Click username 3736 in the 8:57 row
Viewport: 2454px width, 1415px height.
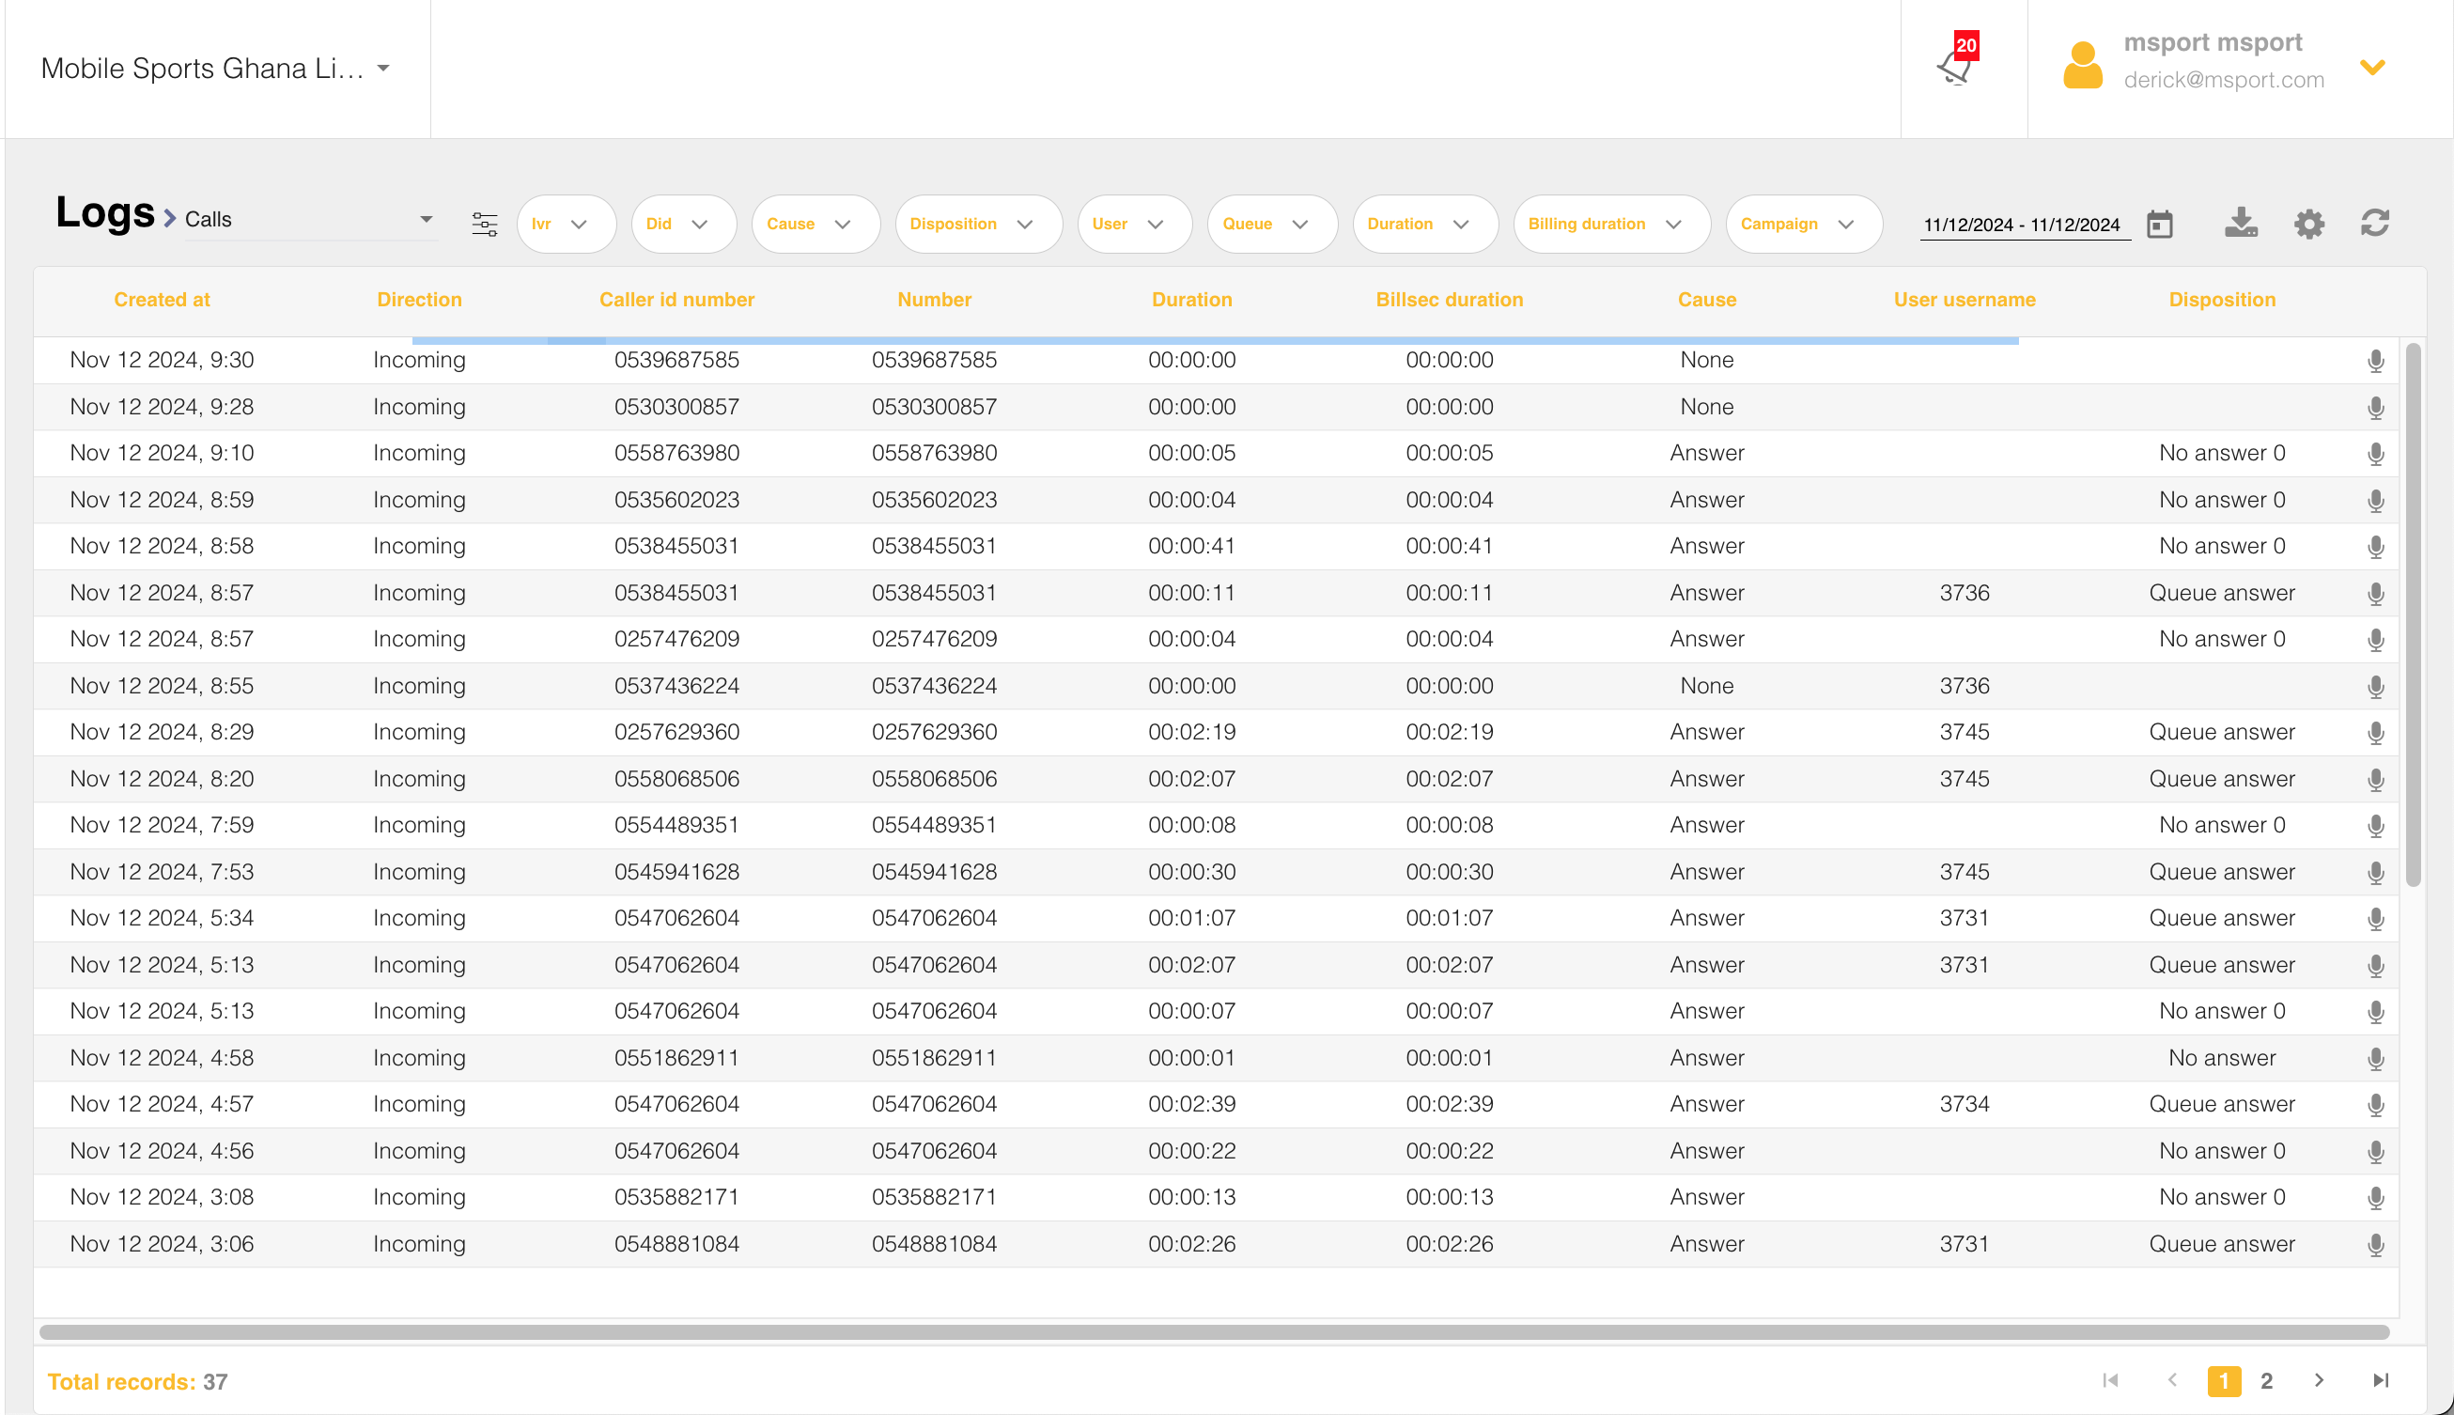click(x=1965, y=593)
